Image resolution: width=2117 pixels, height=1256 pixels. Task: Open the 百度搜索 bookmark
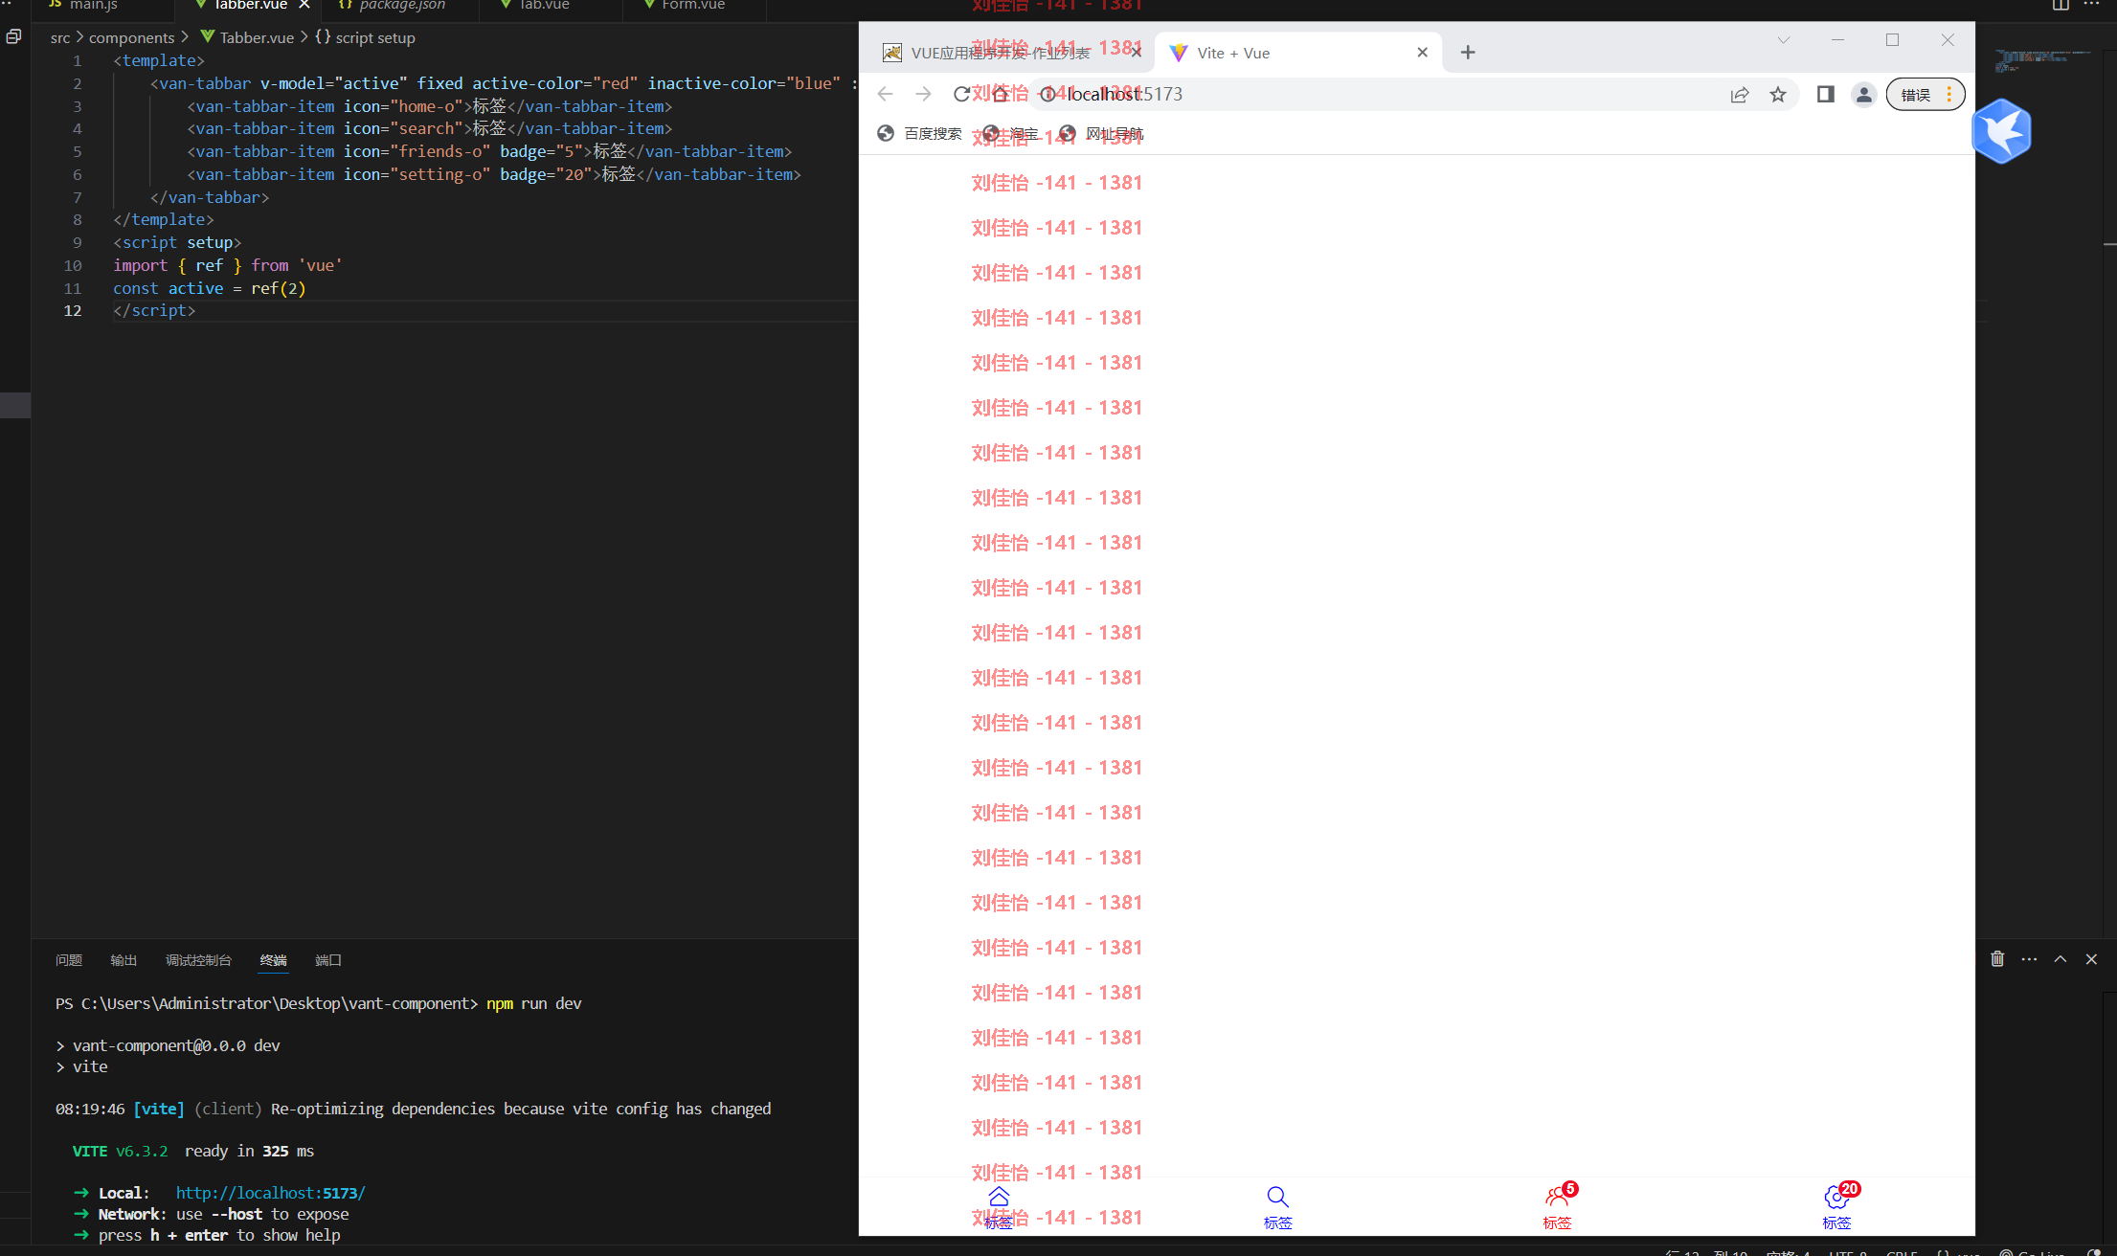click(919, 133)
